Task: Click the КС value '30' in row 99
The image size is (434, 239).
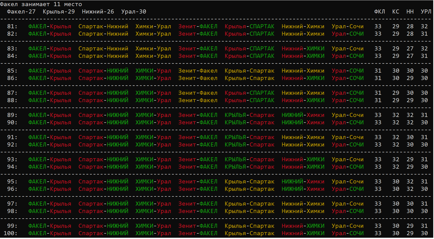Action: click(x=396, y=226)
